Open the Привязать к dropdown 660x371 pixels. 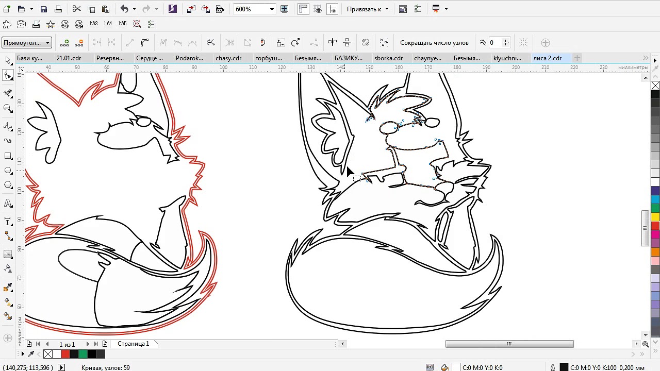368,9
